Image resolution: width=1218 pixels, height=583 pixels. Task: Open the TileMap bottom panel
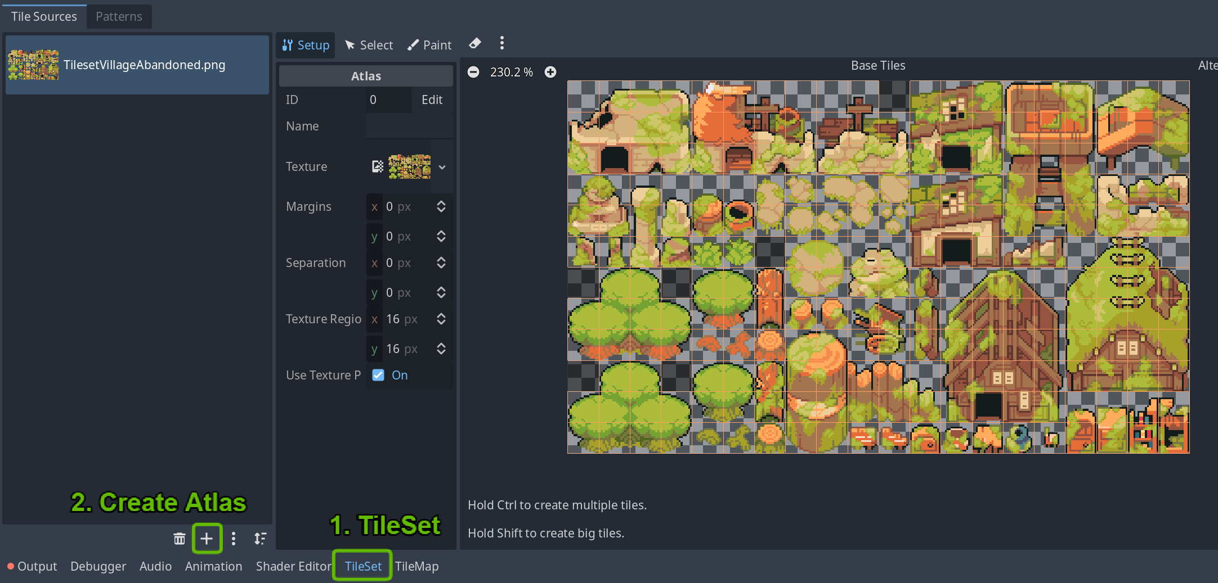click(x=417, y=566)
